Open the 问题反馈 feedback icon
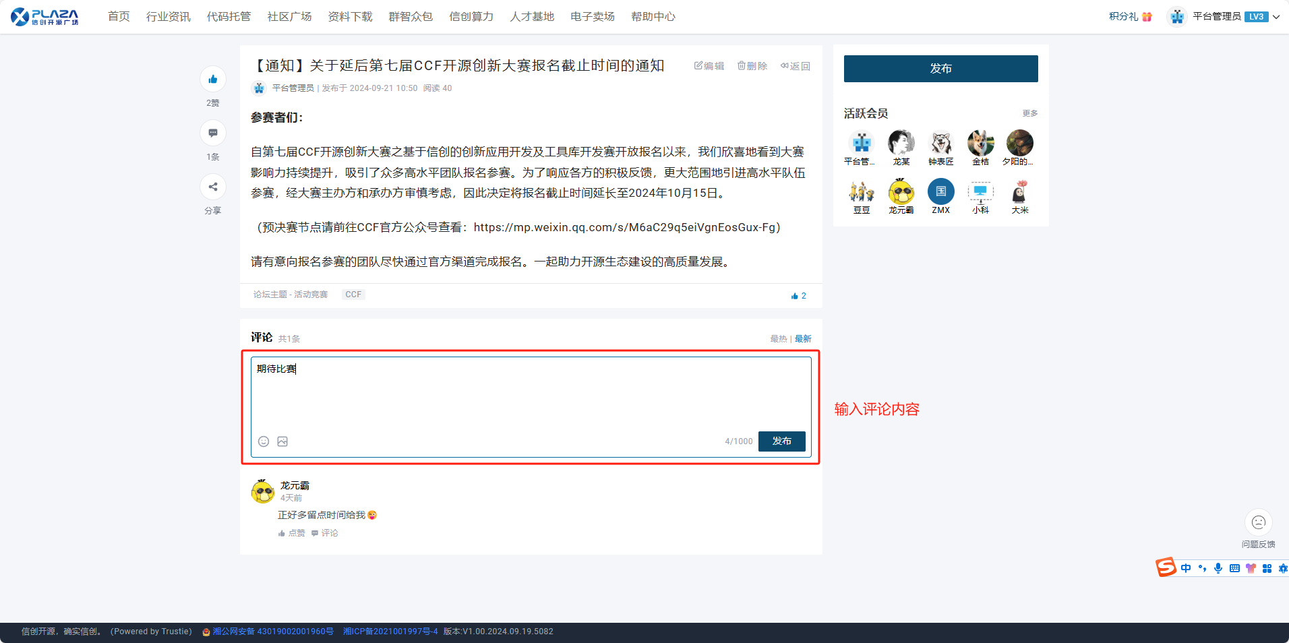 tap(1258, 522)
